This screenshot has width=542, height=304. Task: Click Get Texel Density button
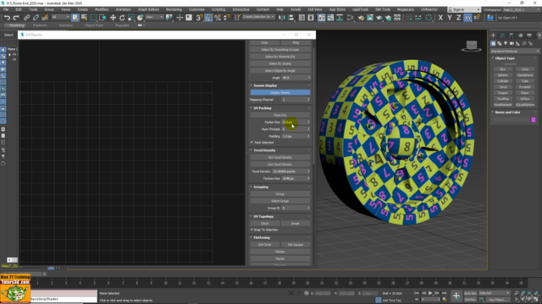[280, 165]
